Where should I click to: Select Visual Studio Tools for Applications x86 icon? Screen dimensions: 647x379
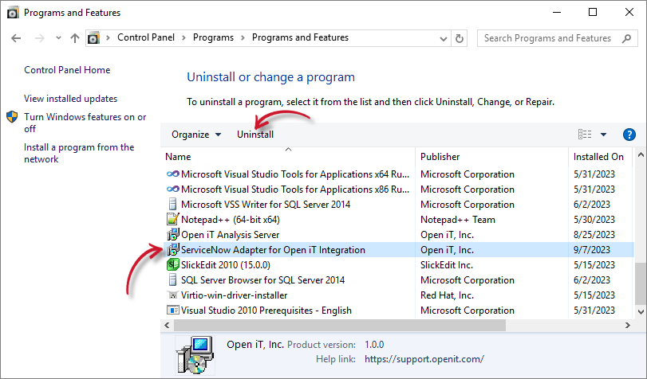pyautogui.click(x=173, y=189)
